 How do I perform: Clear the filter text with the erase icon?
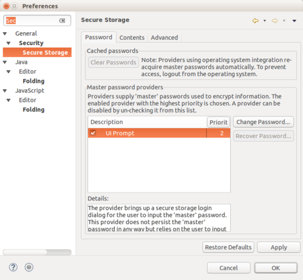[62, 21]
